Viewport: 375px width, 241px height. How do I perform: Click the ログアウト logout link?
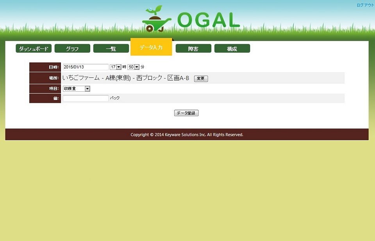[x=365, y=5]
